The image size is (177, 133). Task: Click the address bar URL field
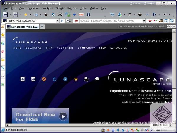point(32,21)
